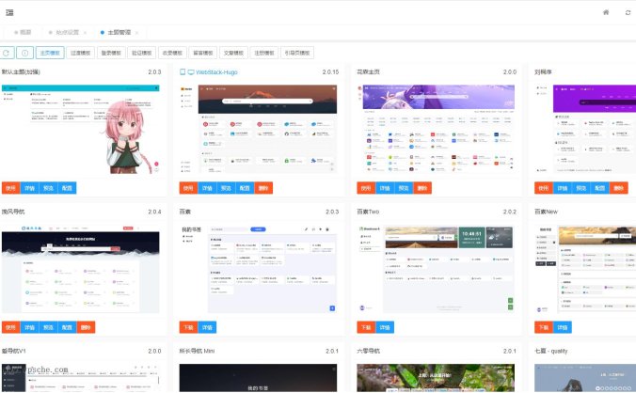This screenshot has width=636, height=393.
Task: Click the refresh icon in the top-right corner
Action: [628, 12]
